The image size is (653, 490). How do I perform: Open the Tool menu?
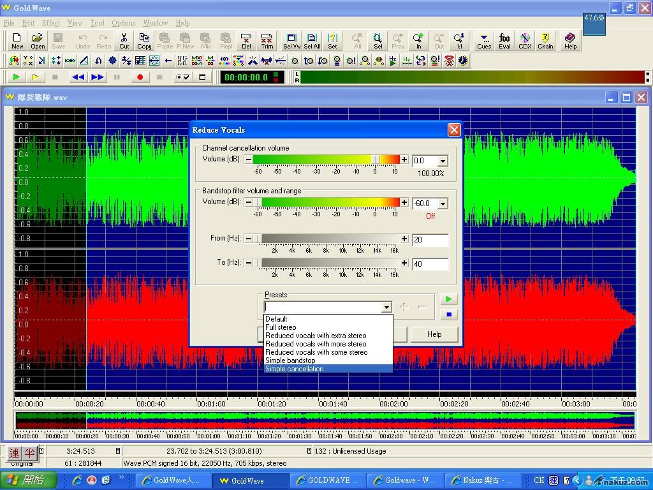click(98, 23)
